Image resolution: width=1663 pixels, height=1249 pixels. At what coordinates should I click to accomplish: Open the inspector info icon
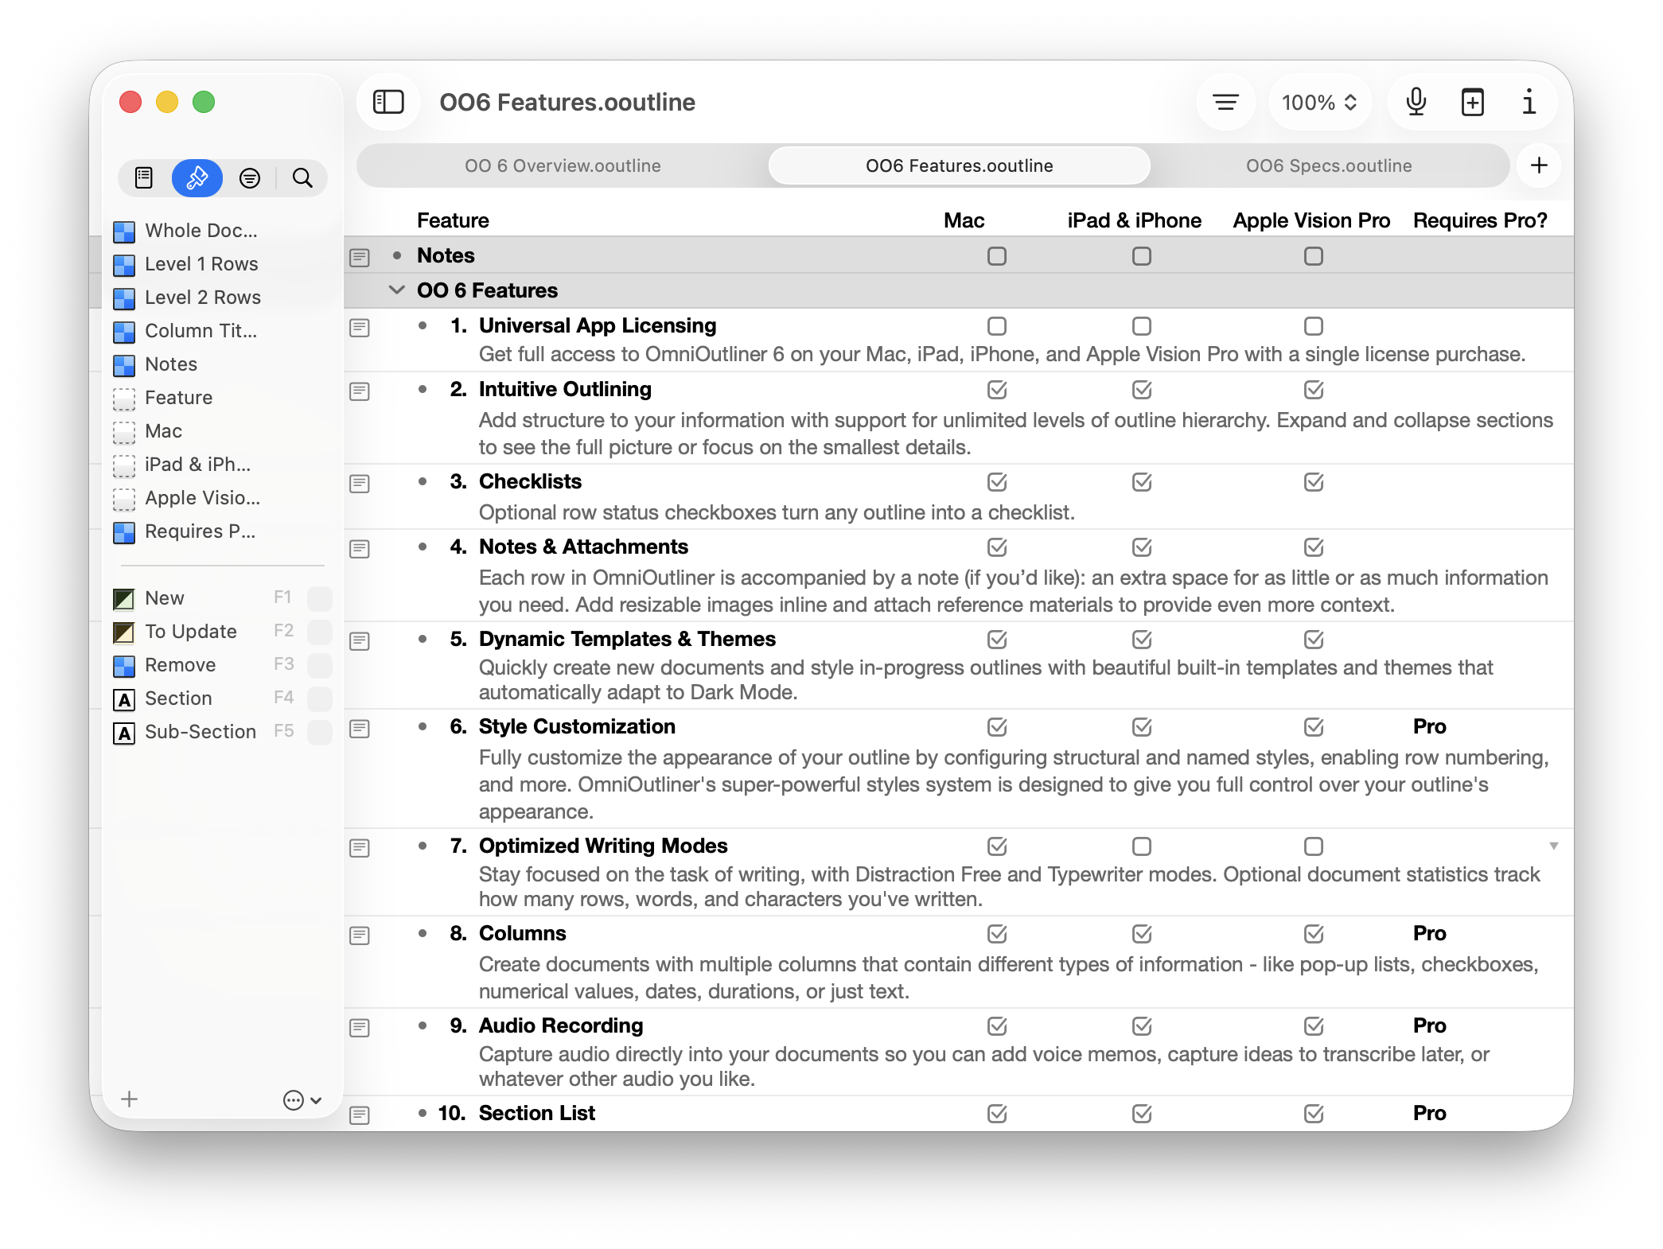pyautogui.click(x=1529, y=102)
